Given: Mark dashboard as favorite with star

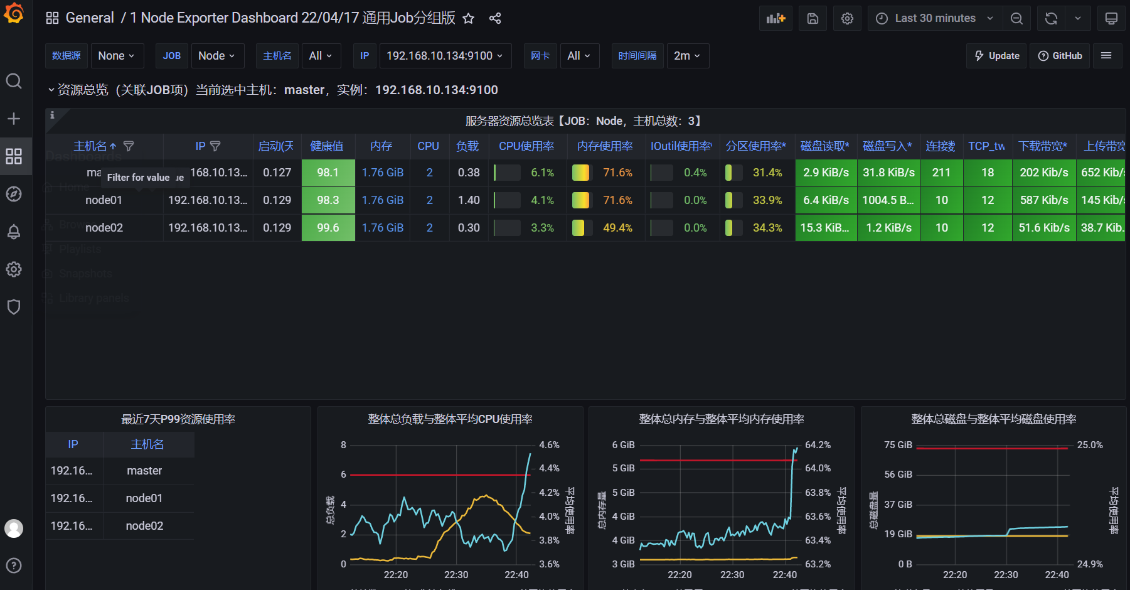Looking at the screenshot, I should point(469,19).
